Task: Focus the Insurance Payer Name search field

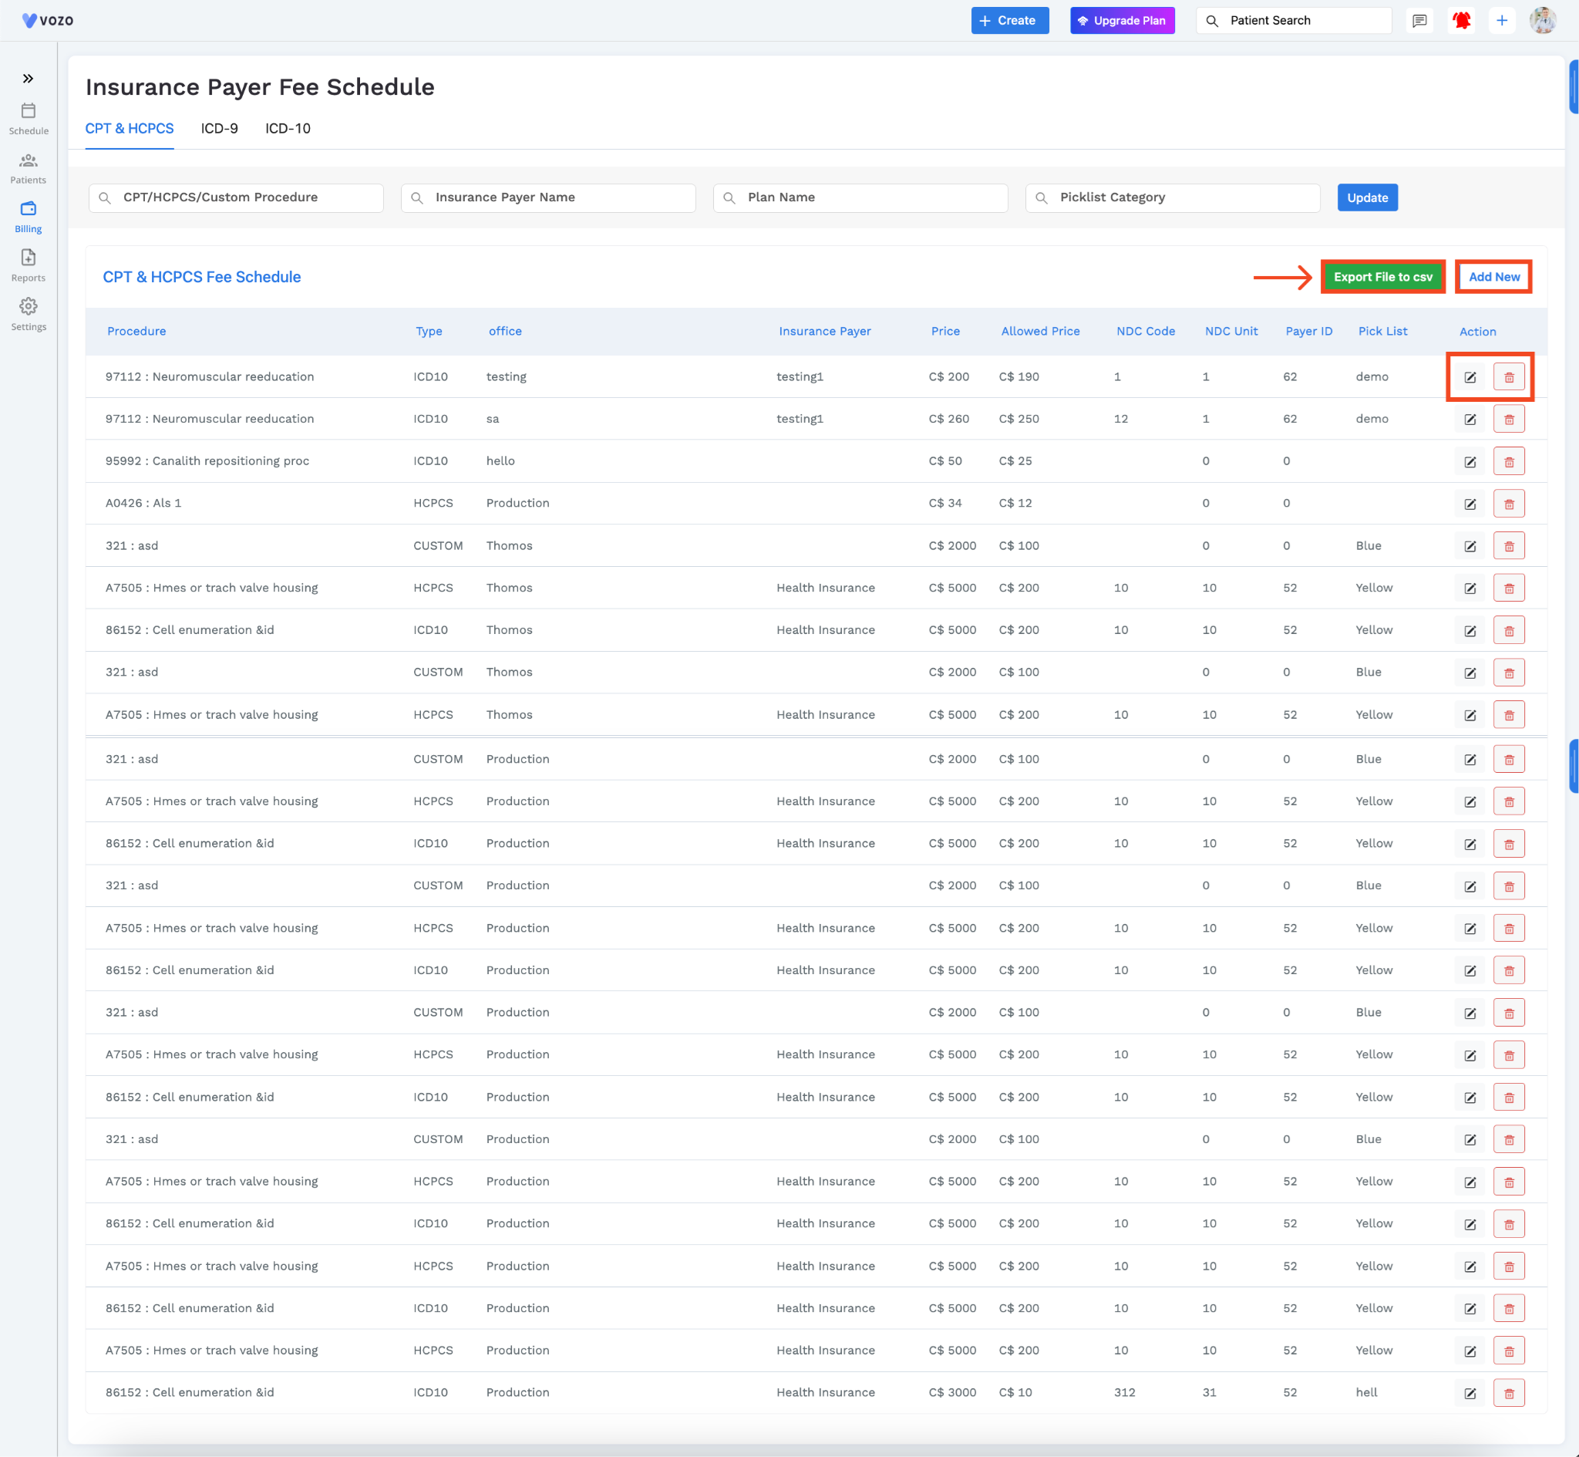Action: (x=548, y=198)
